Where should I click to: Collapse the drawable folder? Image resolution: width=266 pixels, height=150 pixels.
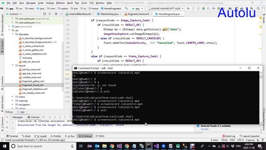13,34
